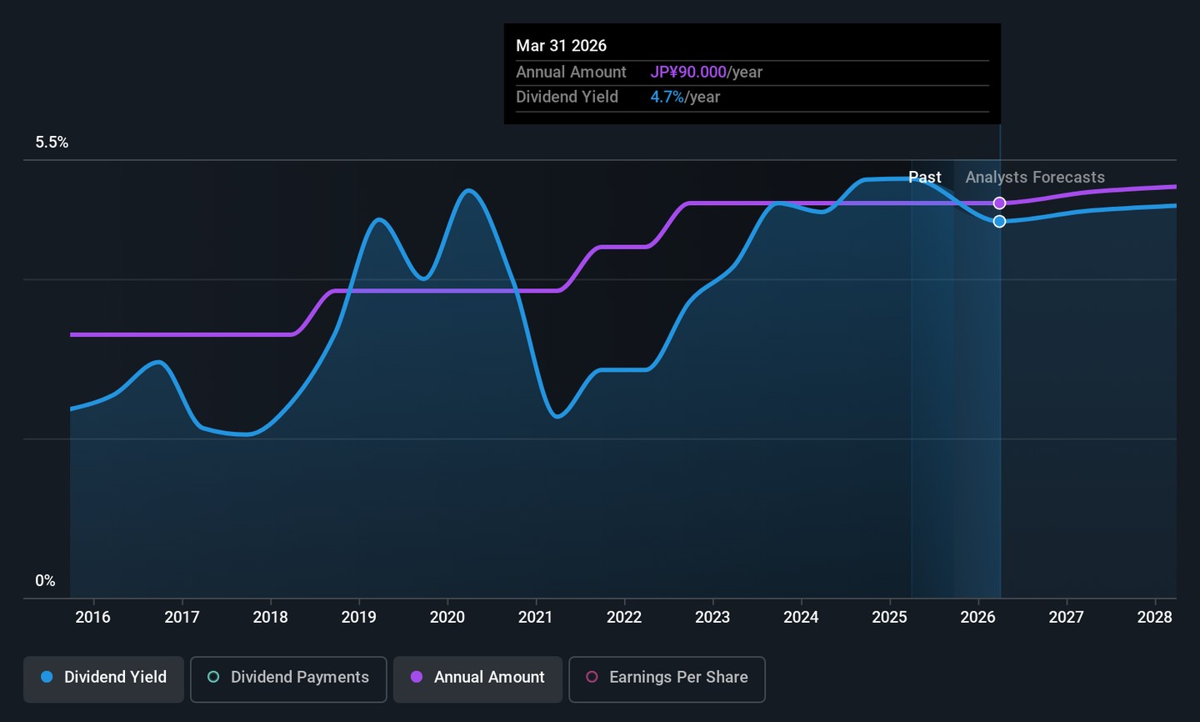Click the blue Dividend Yield legend dot
The image size is (1200, 722).
[47, 678]
